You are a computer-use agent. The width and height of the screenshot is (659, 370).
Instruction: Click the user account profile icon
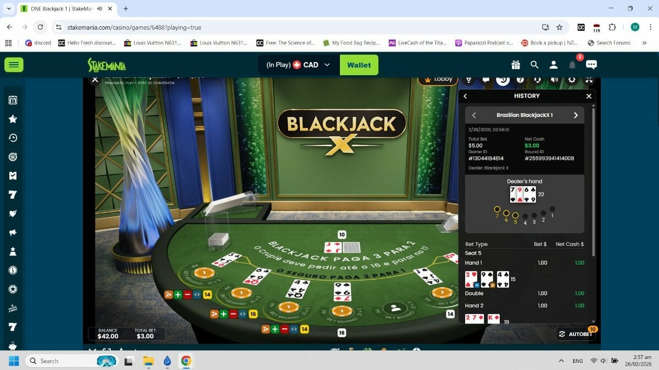(x=554, y=65)
